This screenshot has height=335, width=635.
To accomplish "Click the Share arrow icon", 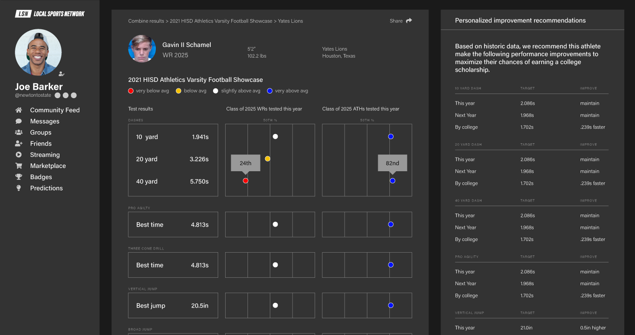I will tap(409, 21).
